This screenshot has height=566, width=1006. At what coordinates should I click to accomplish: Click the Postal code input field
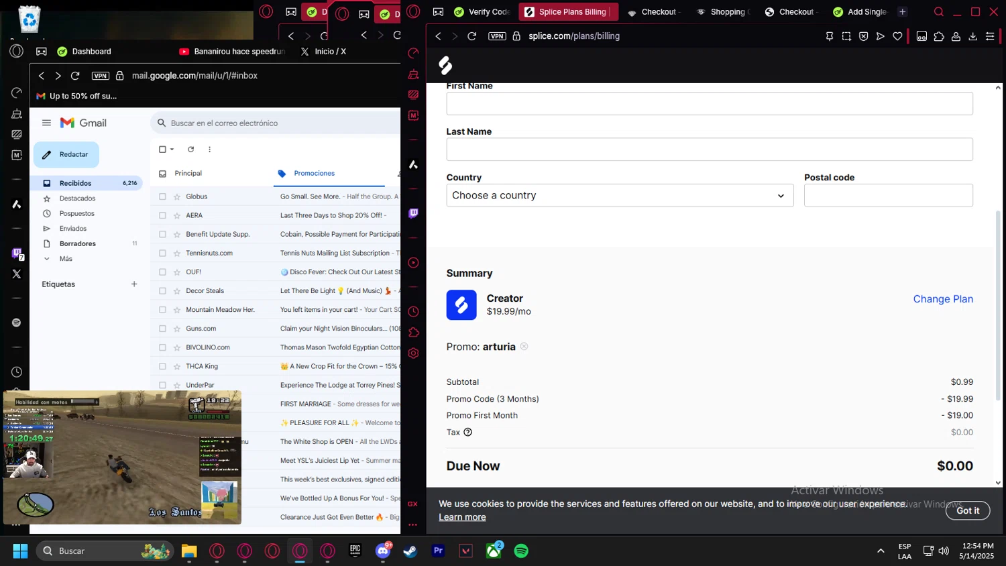(888, 196)
